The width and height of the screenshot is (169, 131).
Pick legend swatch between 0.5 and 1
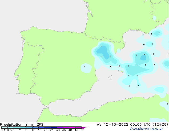pos(11,128)
